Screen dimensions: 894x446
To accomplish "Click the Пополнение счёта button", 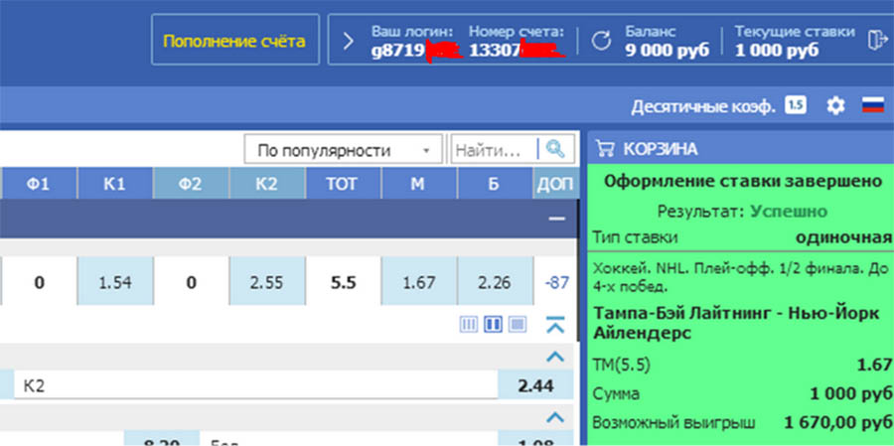I will pos(234,41).
